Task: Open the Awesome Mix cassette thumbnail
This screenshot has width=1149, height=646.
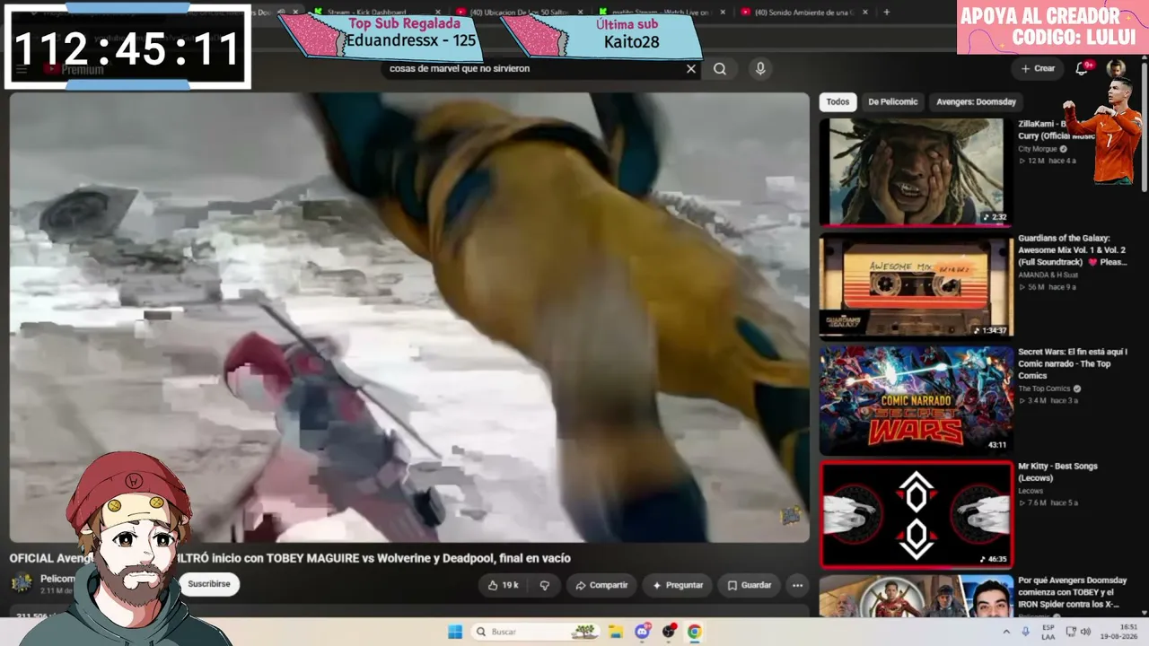Action: 917,286
